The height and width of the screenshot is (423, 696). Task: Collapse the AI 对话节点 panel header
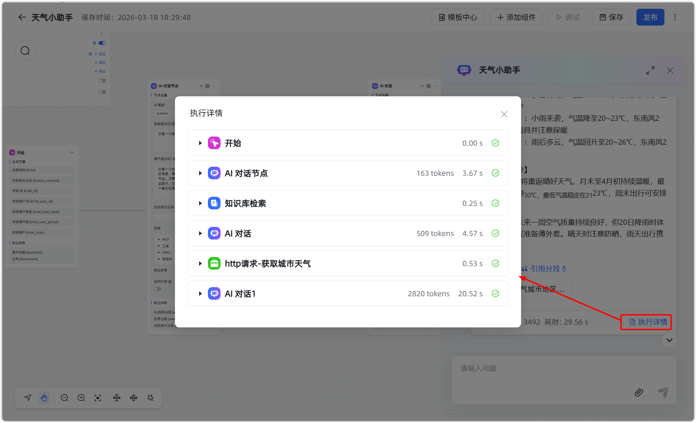201,85
